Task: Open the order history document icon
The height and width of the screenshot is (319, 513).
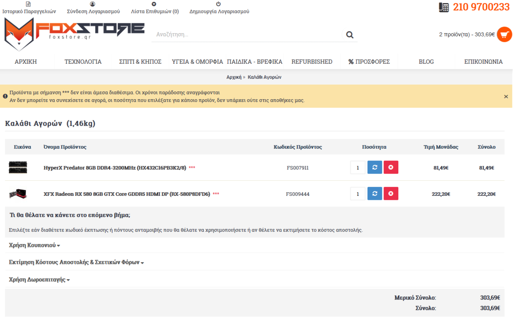Action: (28, 4)
